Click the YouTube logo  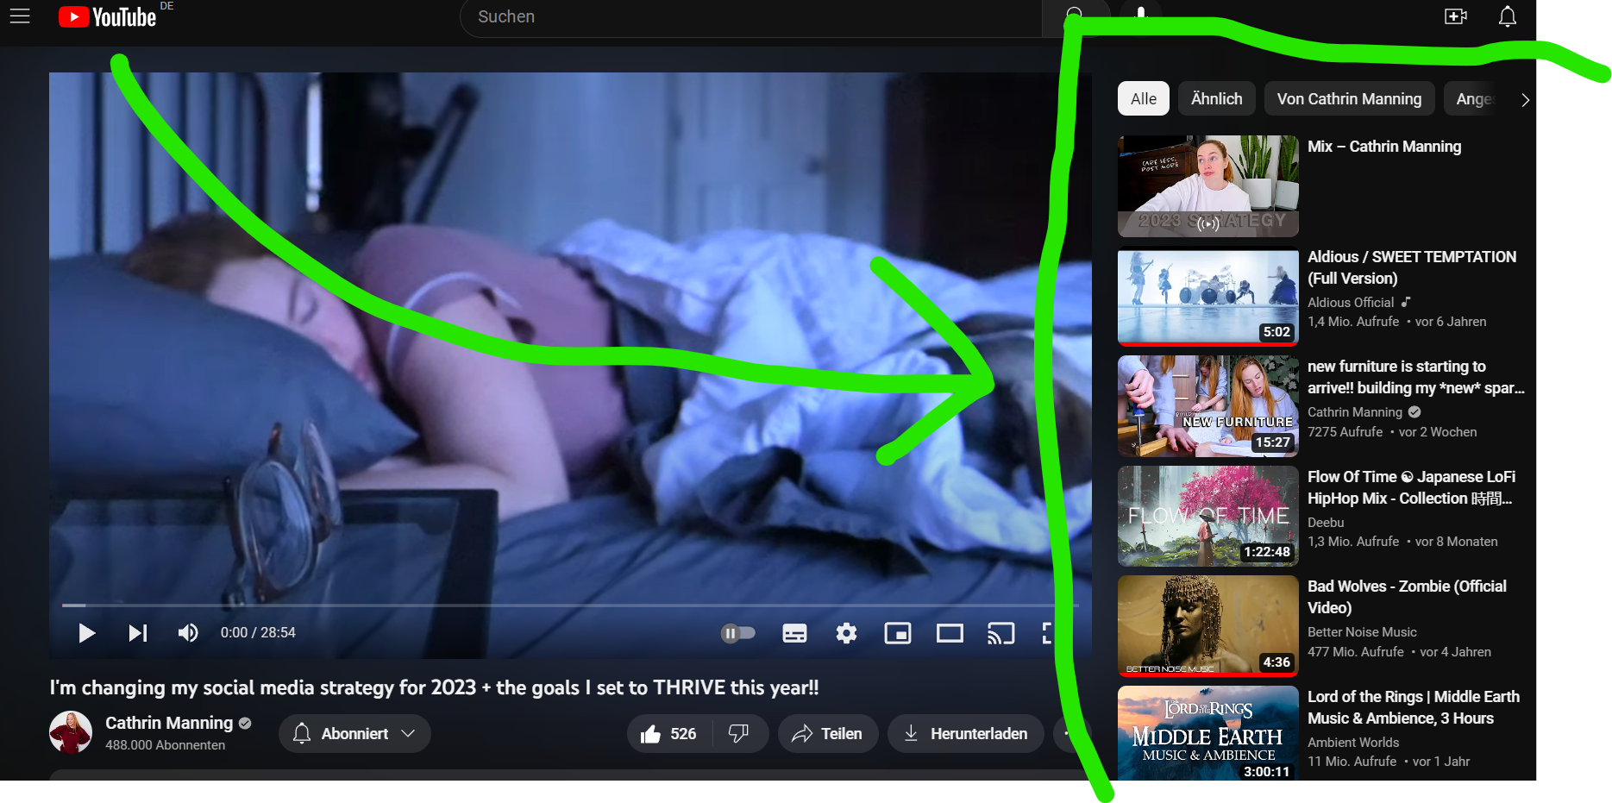[108, 17]
